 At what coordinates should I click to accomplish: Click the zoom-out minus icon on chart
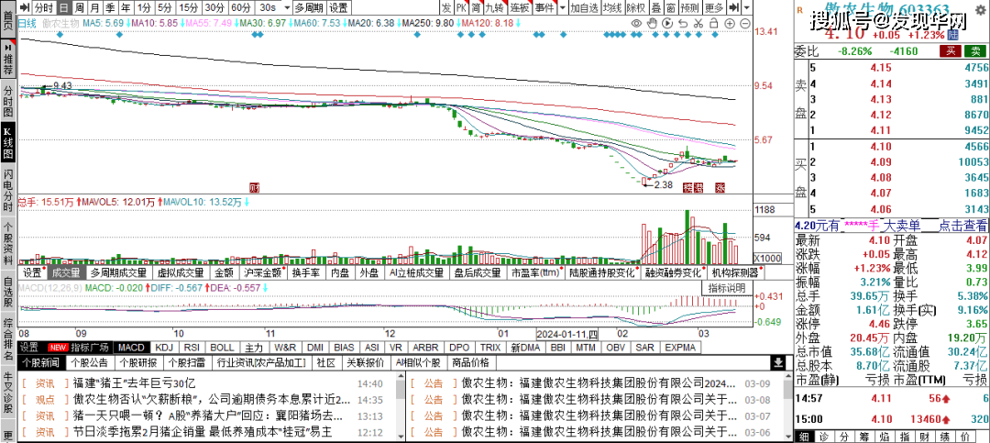tap(745, 23)
